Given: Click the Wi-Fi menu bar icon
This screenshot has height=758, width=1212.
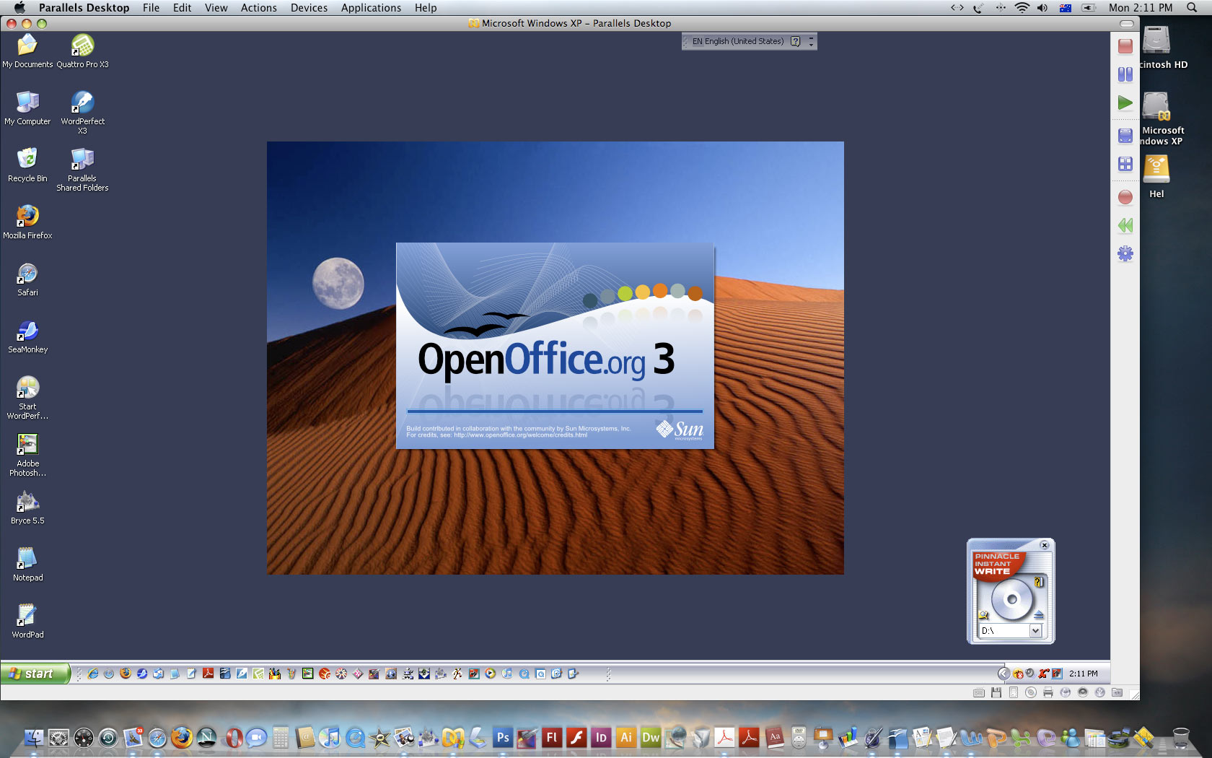Looking at the screenshot, I should pyautogui.click(x=1022, y=8).
